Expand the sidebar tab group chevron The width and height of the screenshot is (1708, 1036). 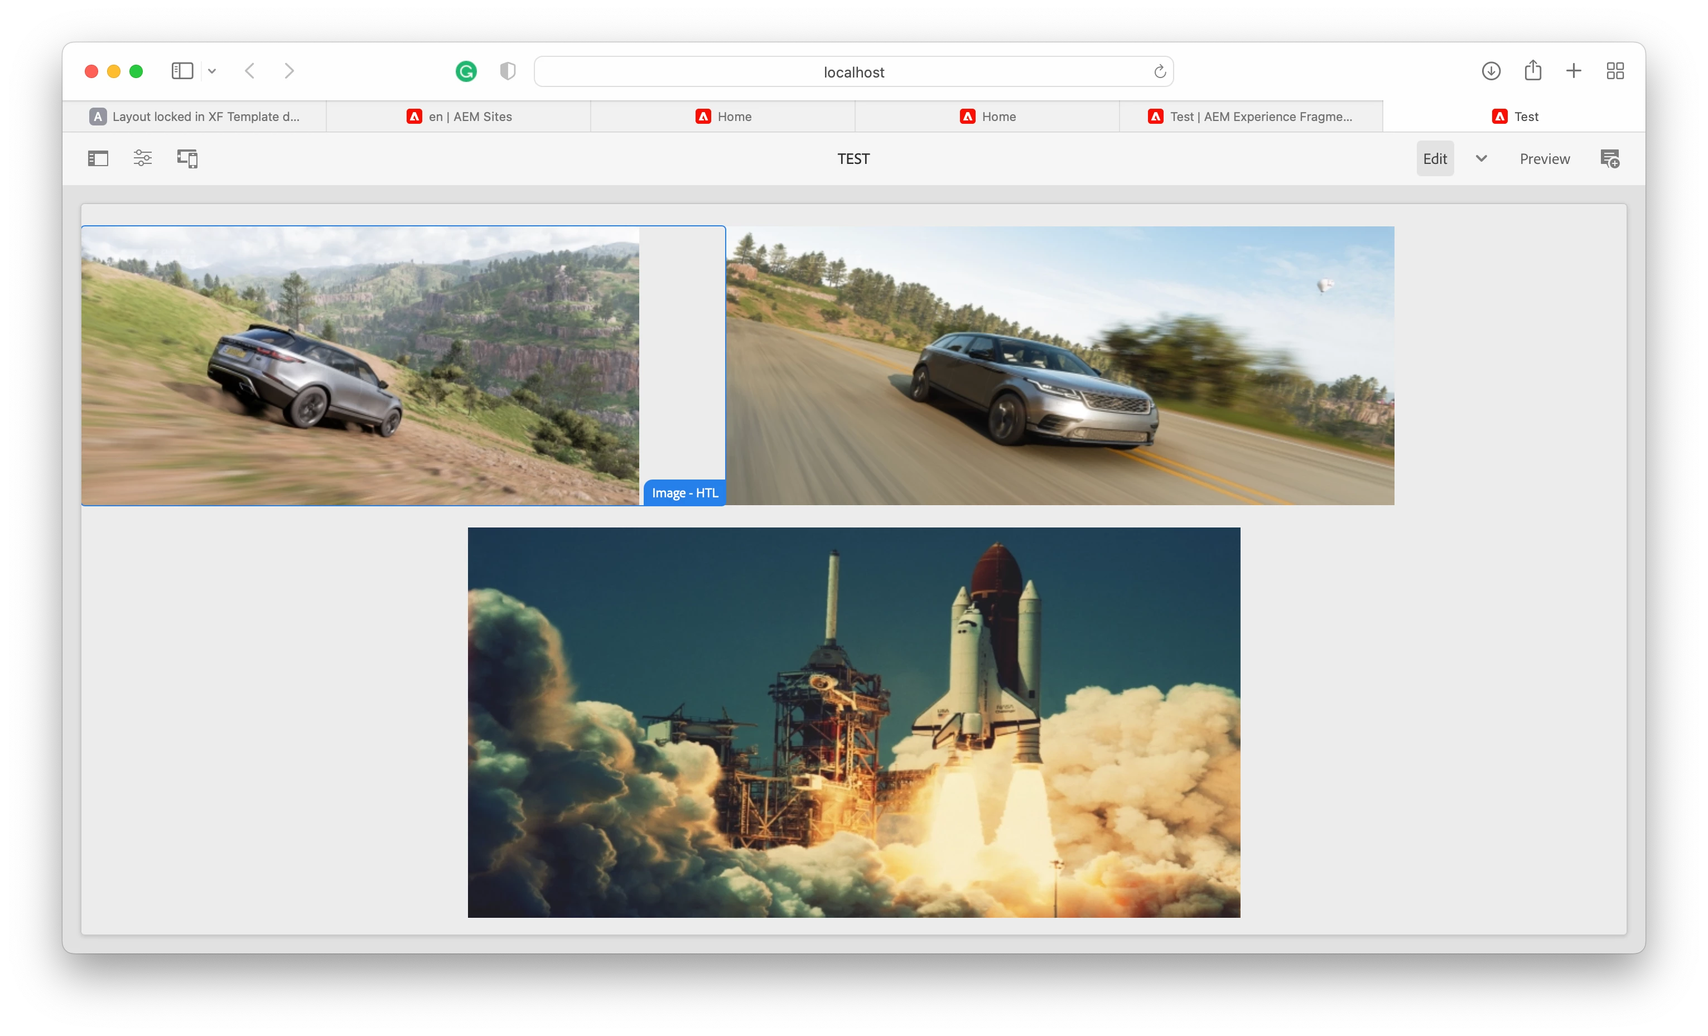coord(212,71)
